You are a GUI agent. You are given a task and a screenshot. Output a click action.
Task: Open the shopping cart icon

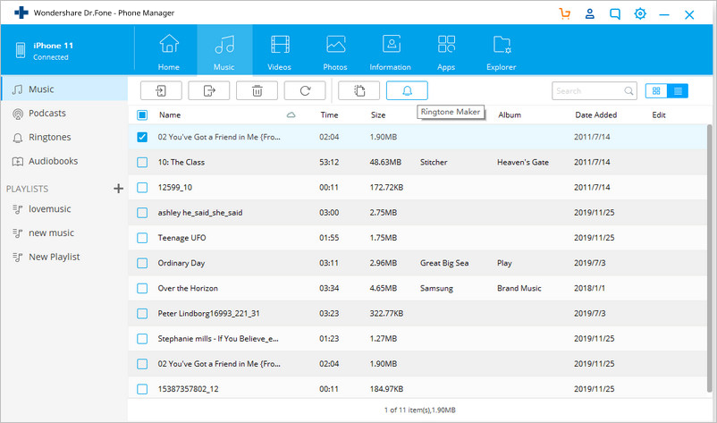point(565,13)
